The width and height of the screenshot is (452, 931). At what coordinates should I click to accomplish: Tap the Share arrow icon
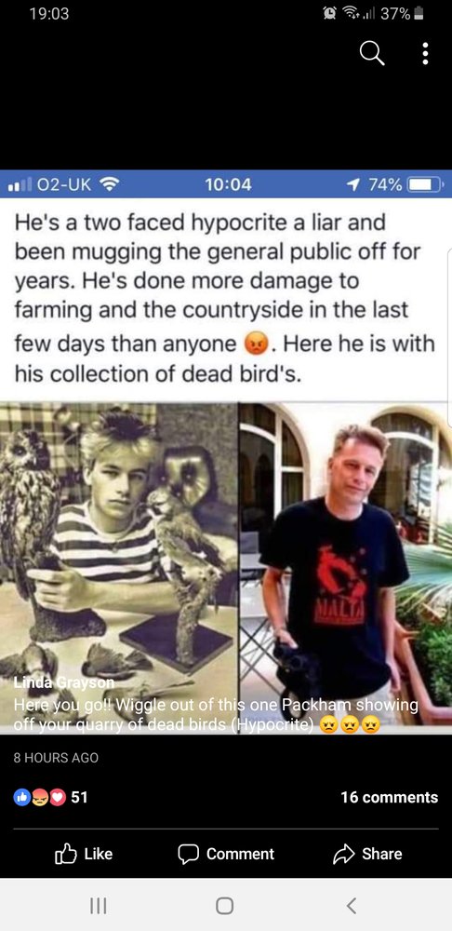coord(343,854)
